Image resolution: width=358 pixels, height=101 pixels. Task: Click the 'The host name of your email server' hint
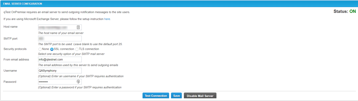click(x=61, y=33)
